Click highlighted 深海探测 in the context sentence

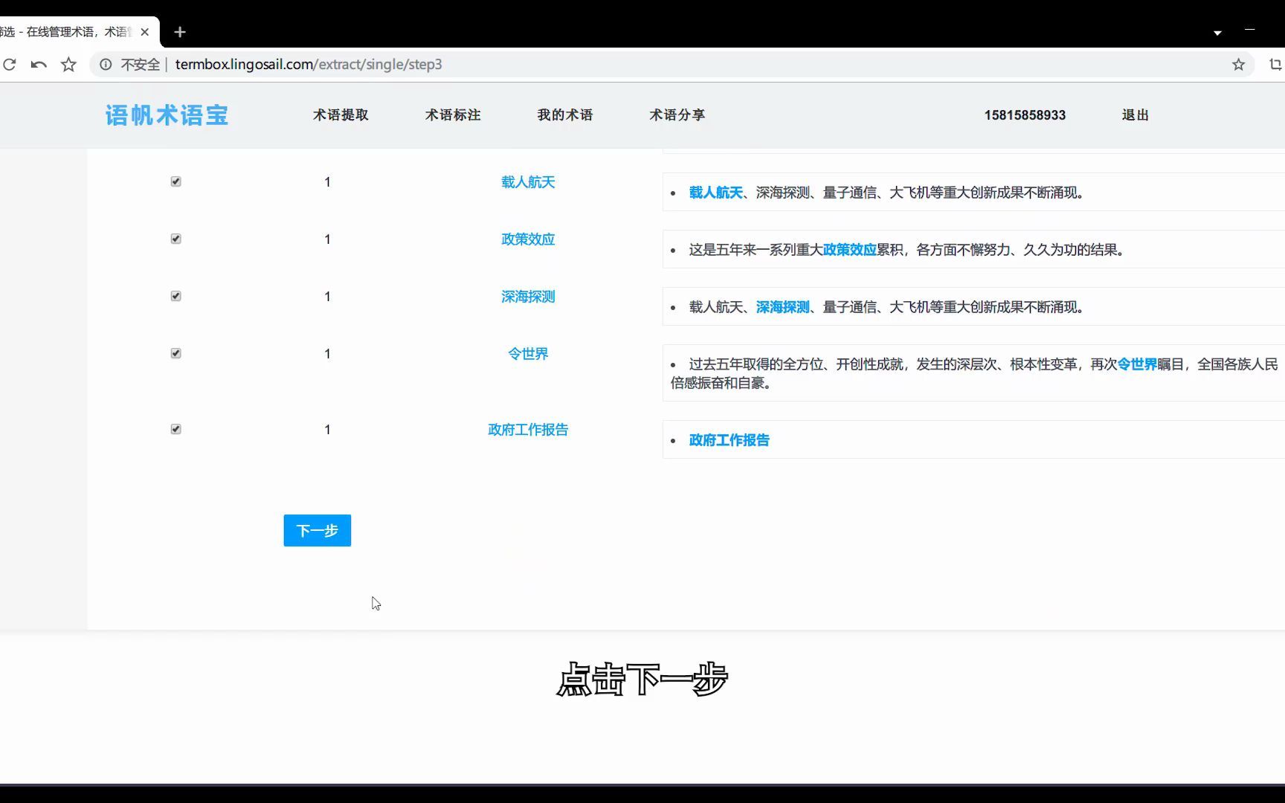coord(783,307)
